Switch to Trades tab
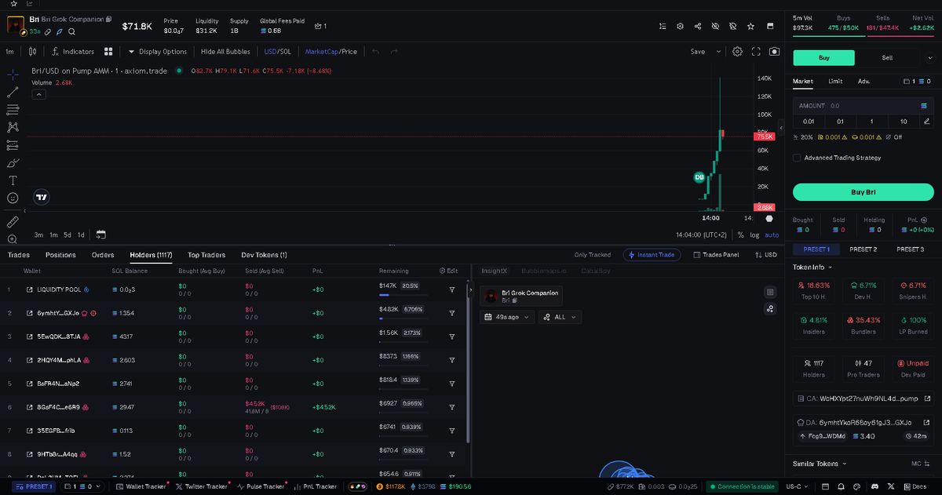The width and height of the screenshot is (942, 495). point(19,255)
